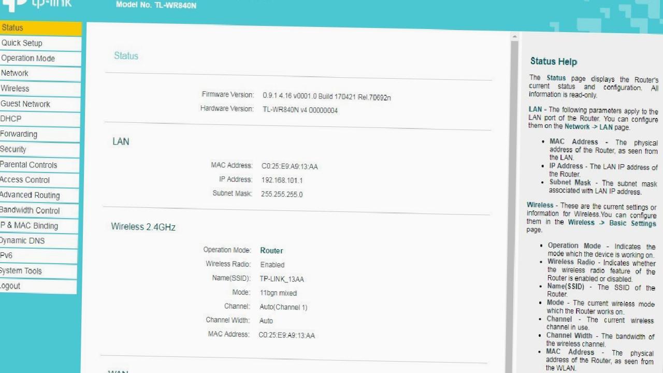This screenshot has height=373, width=663.
Task: Open the Security menu
Action: point(39,149)
